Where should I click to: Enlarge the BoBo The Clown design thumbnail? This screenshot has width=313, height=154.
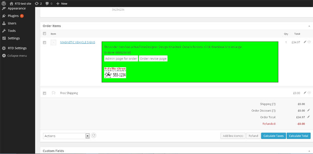click(115, 73)
